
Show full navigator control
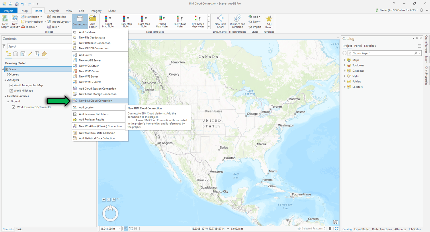coord(104,200)
